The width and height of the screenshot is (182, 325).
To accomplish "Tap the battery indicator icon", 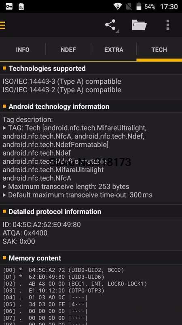I will 139,6.
